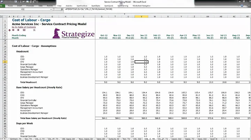Click the Oct-12 month heading
Image resolution: width=251 pixels, height=140 pixels.
104,35
